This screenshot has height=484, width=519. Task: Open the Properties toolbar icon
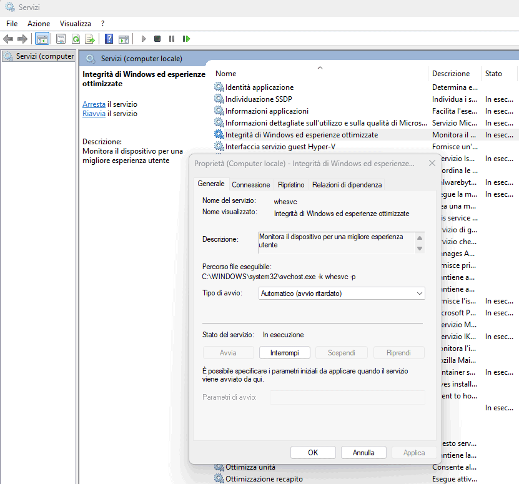pyautogui.click(x=61, y=39)
